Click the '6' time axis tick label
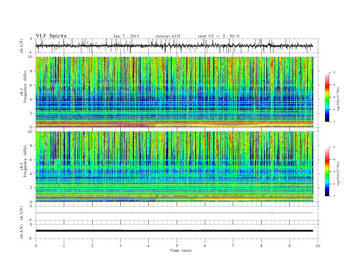Viewport: 358px width, 276px height. click(x=205, y=246)
